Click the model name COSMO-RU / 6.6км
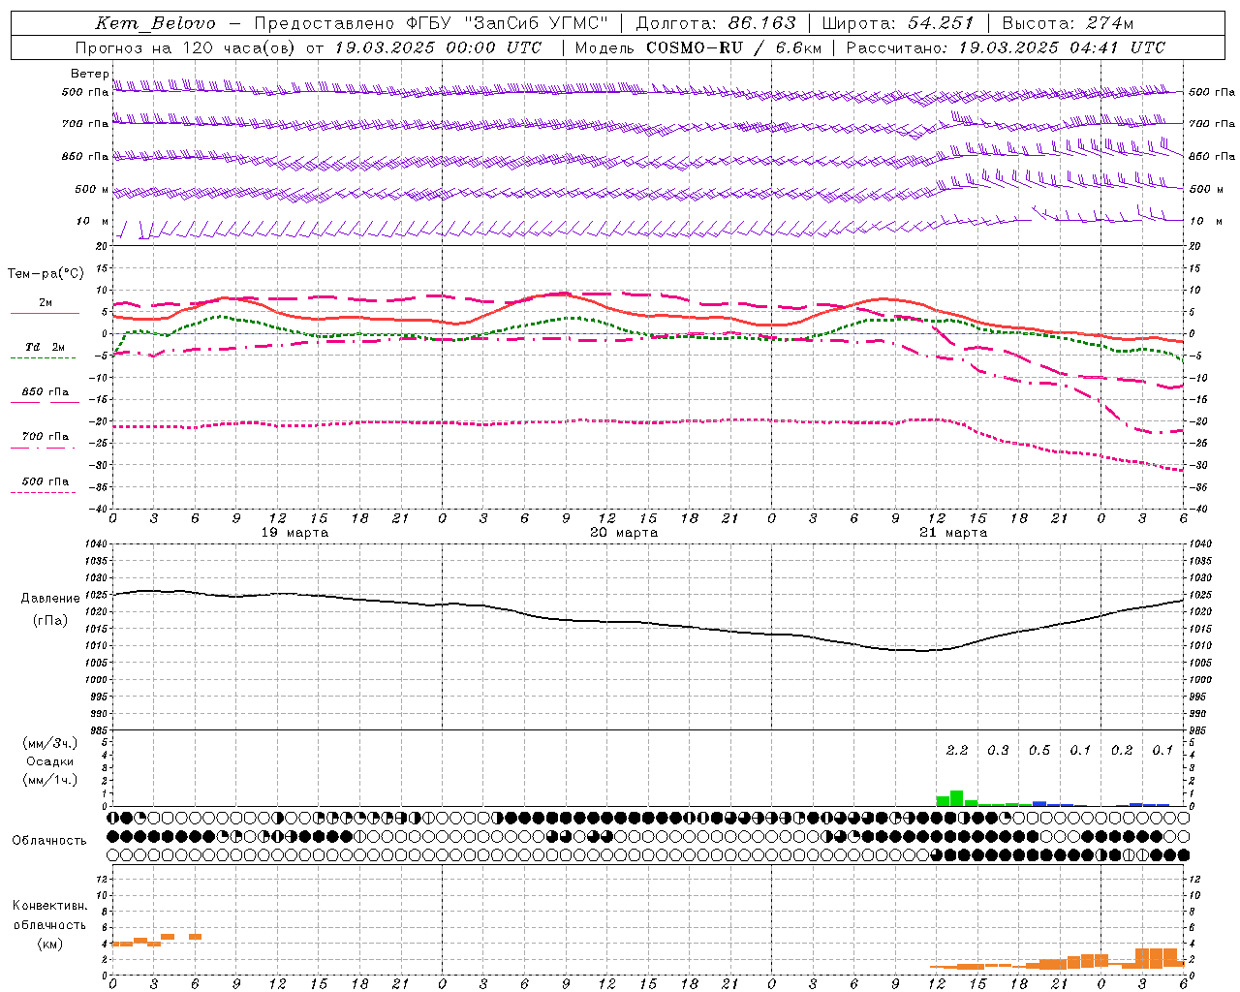 pyautogui.click(x=734, y=47)
